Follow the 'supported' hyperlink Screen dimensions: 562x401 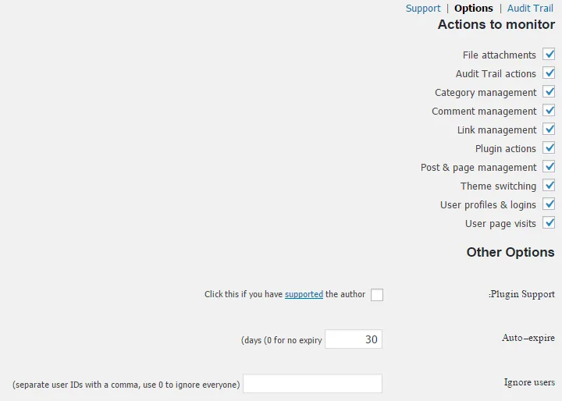point(304,294)
